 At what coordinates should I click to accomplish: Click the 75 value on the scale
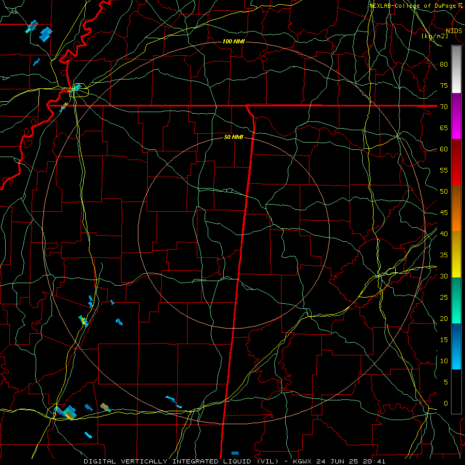[444, 85]
